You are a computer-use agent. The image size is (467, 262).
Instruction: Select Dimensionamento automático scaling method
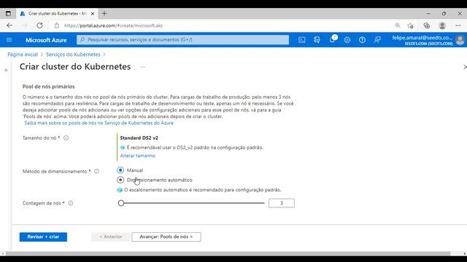[120, 180]
